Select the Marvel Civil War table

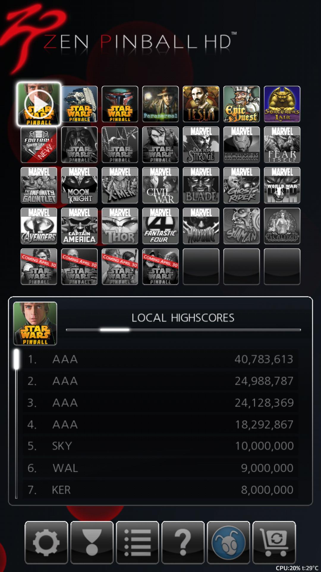pyautogui.click(x=160, y=185)
